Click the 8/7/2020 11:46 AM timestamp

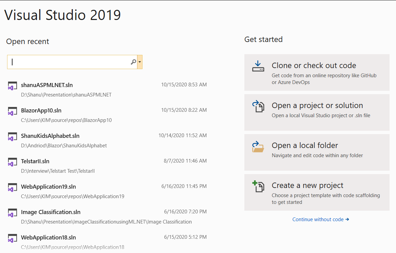tap(185, 161)
